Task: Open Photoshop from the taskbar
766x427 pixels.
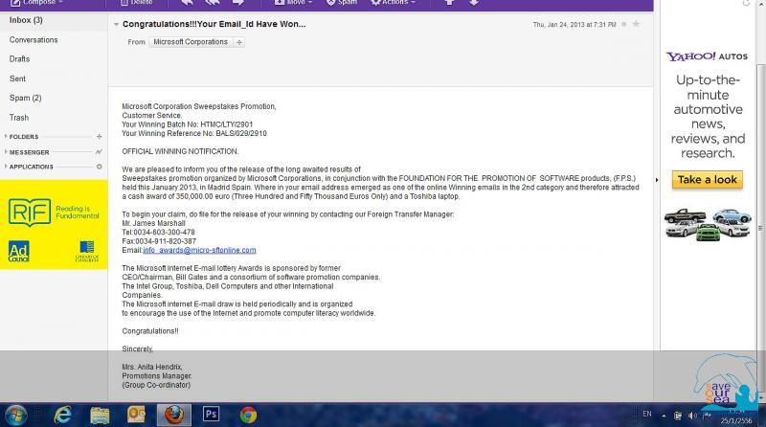Action: 211,414
